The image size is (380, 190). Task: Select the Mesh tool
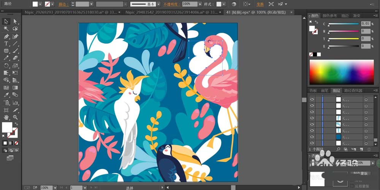(6, 87)
